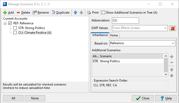Select CLI: Climate Positive (A) scenario
Image resolution: width=179 pixels, height=103 pixels.
click(35, 33)
